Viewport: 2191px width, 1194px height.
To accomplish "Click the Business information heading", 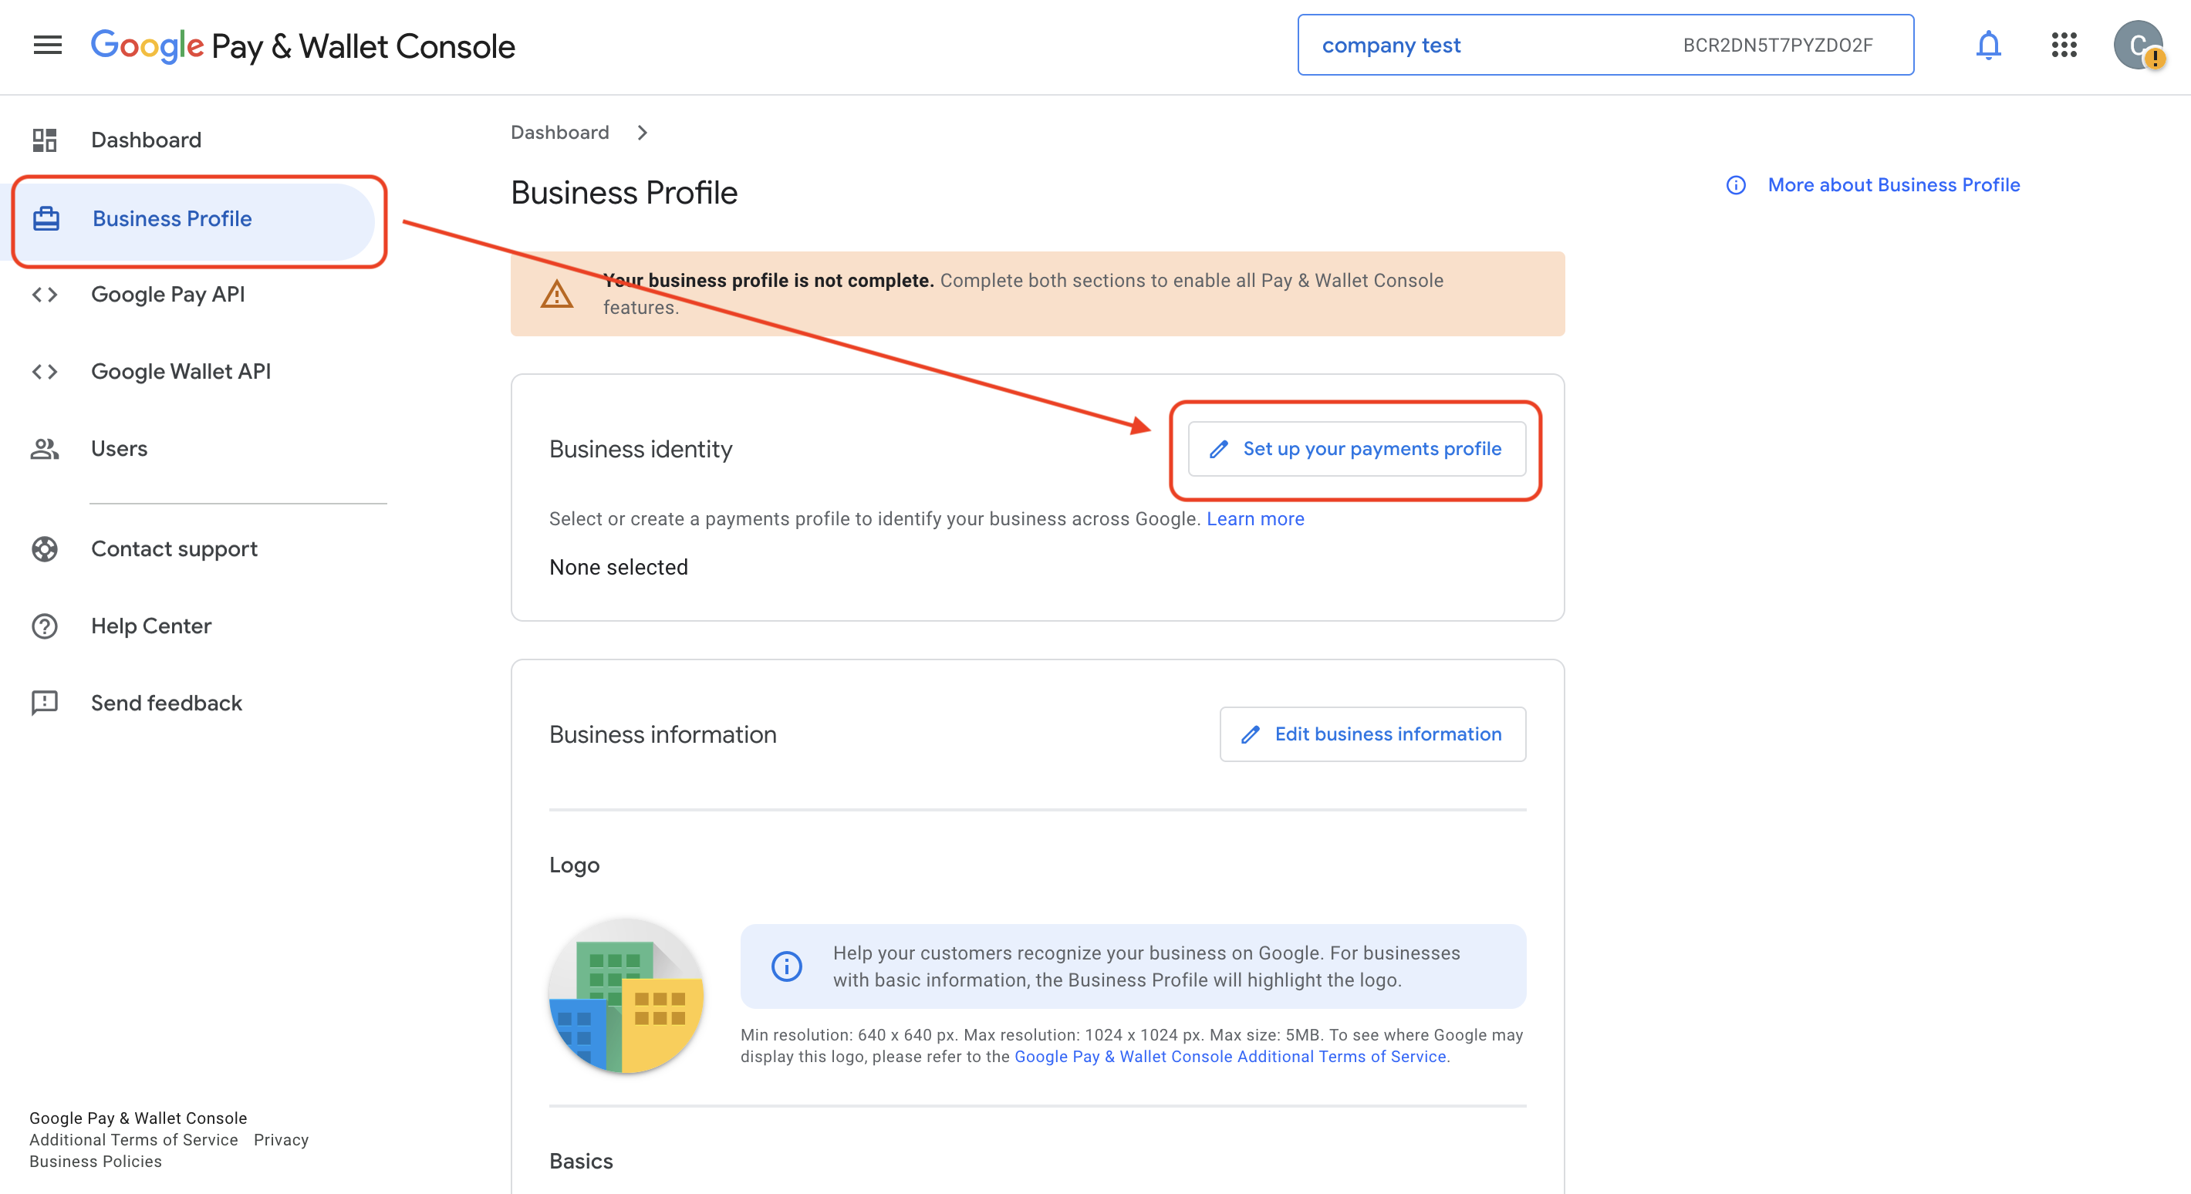I will [663, 735].
